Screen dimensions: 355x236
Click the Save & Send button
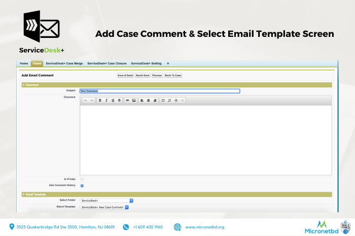coord(125,75)
